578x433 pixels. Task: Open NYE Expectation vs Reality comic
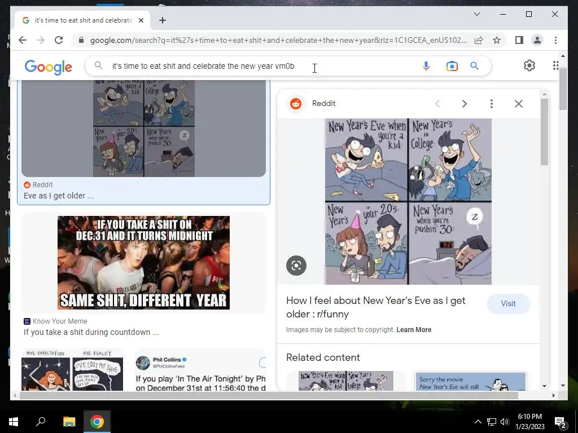72,370
